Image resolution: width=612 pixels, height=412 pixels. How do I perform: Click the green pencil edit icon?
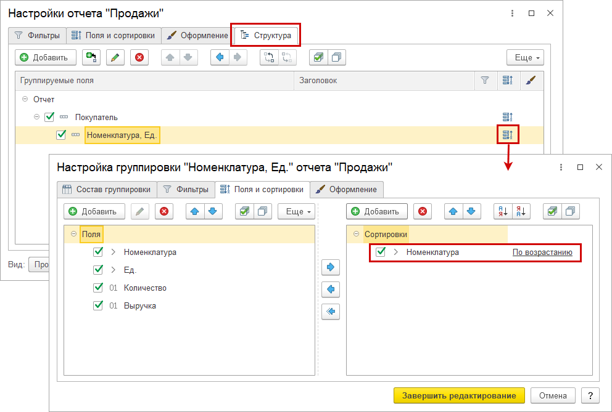click(115, 57)
